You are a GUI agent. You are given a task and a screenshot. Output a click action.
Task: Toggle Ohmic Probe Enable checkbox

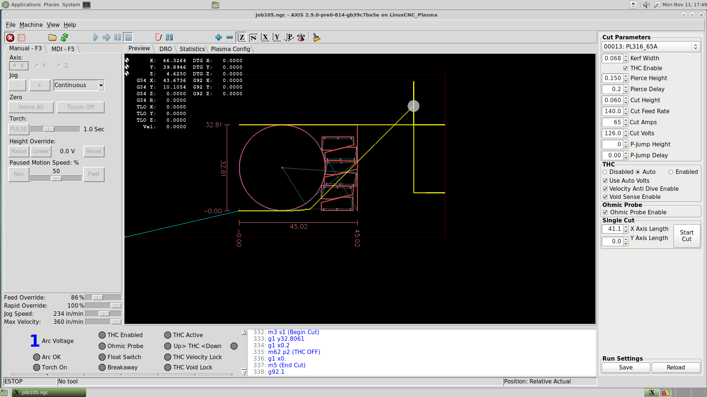pos(605,212)
